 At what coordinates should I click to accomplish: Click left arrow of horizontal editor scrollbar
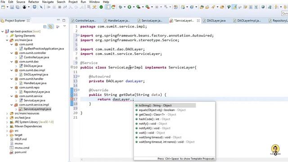tap(82, 159)
